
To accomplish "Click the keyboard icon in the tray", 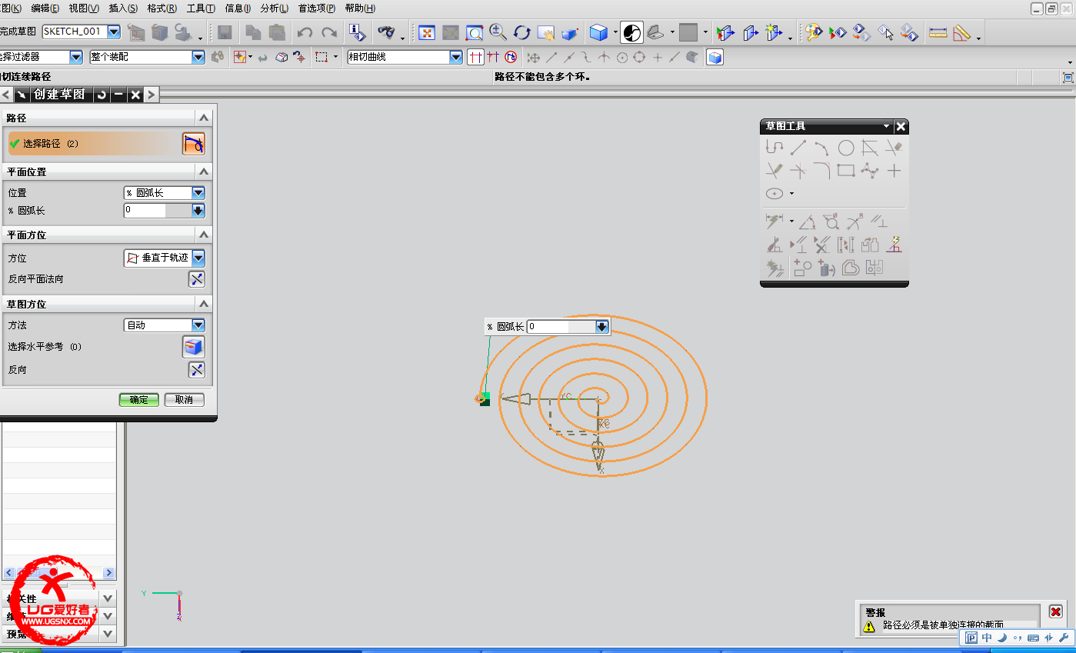I will click(1033, 638).
